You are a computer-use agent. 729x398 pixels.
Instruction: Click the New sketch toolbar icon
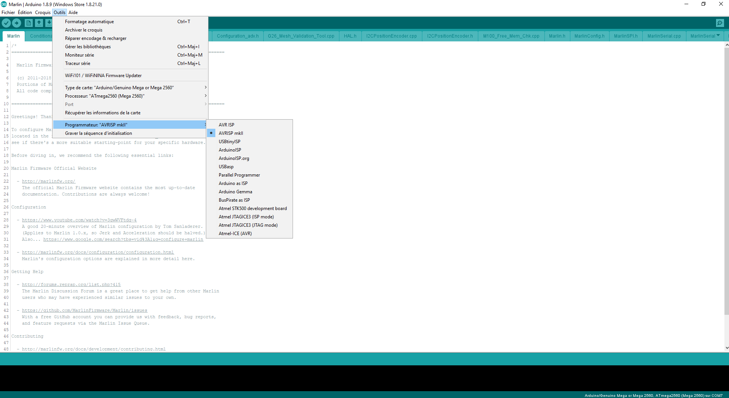29,23
